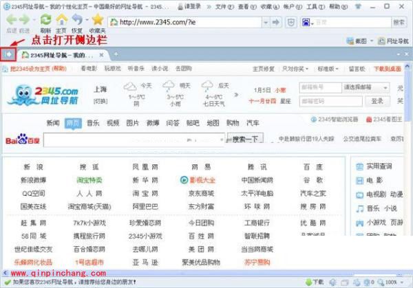Click the Baidu search input box
Viewport: 413px width, 288px height.
(x=134, y=140)
